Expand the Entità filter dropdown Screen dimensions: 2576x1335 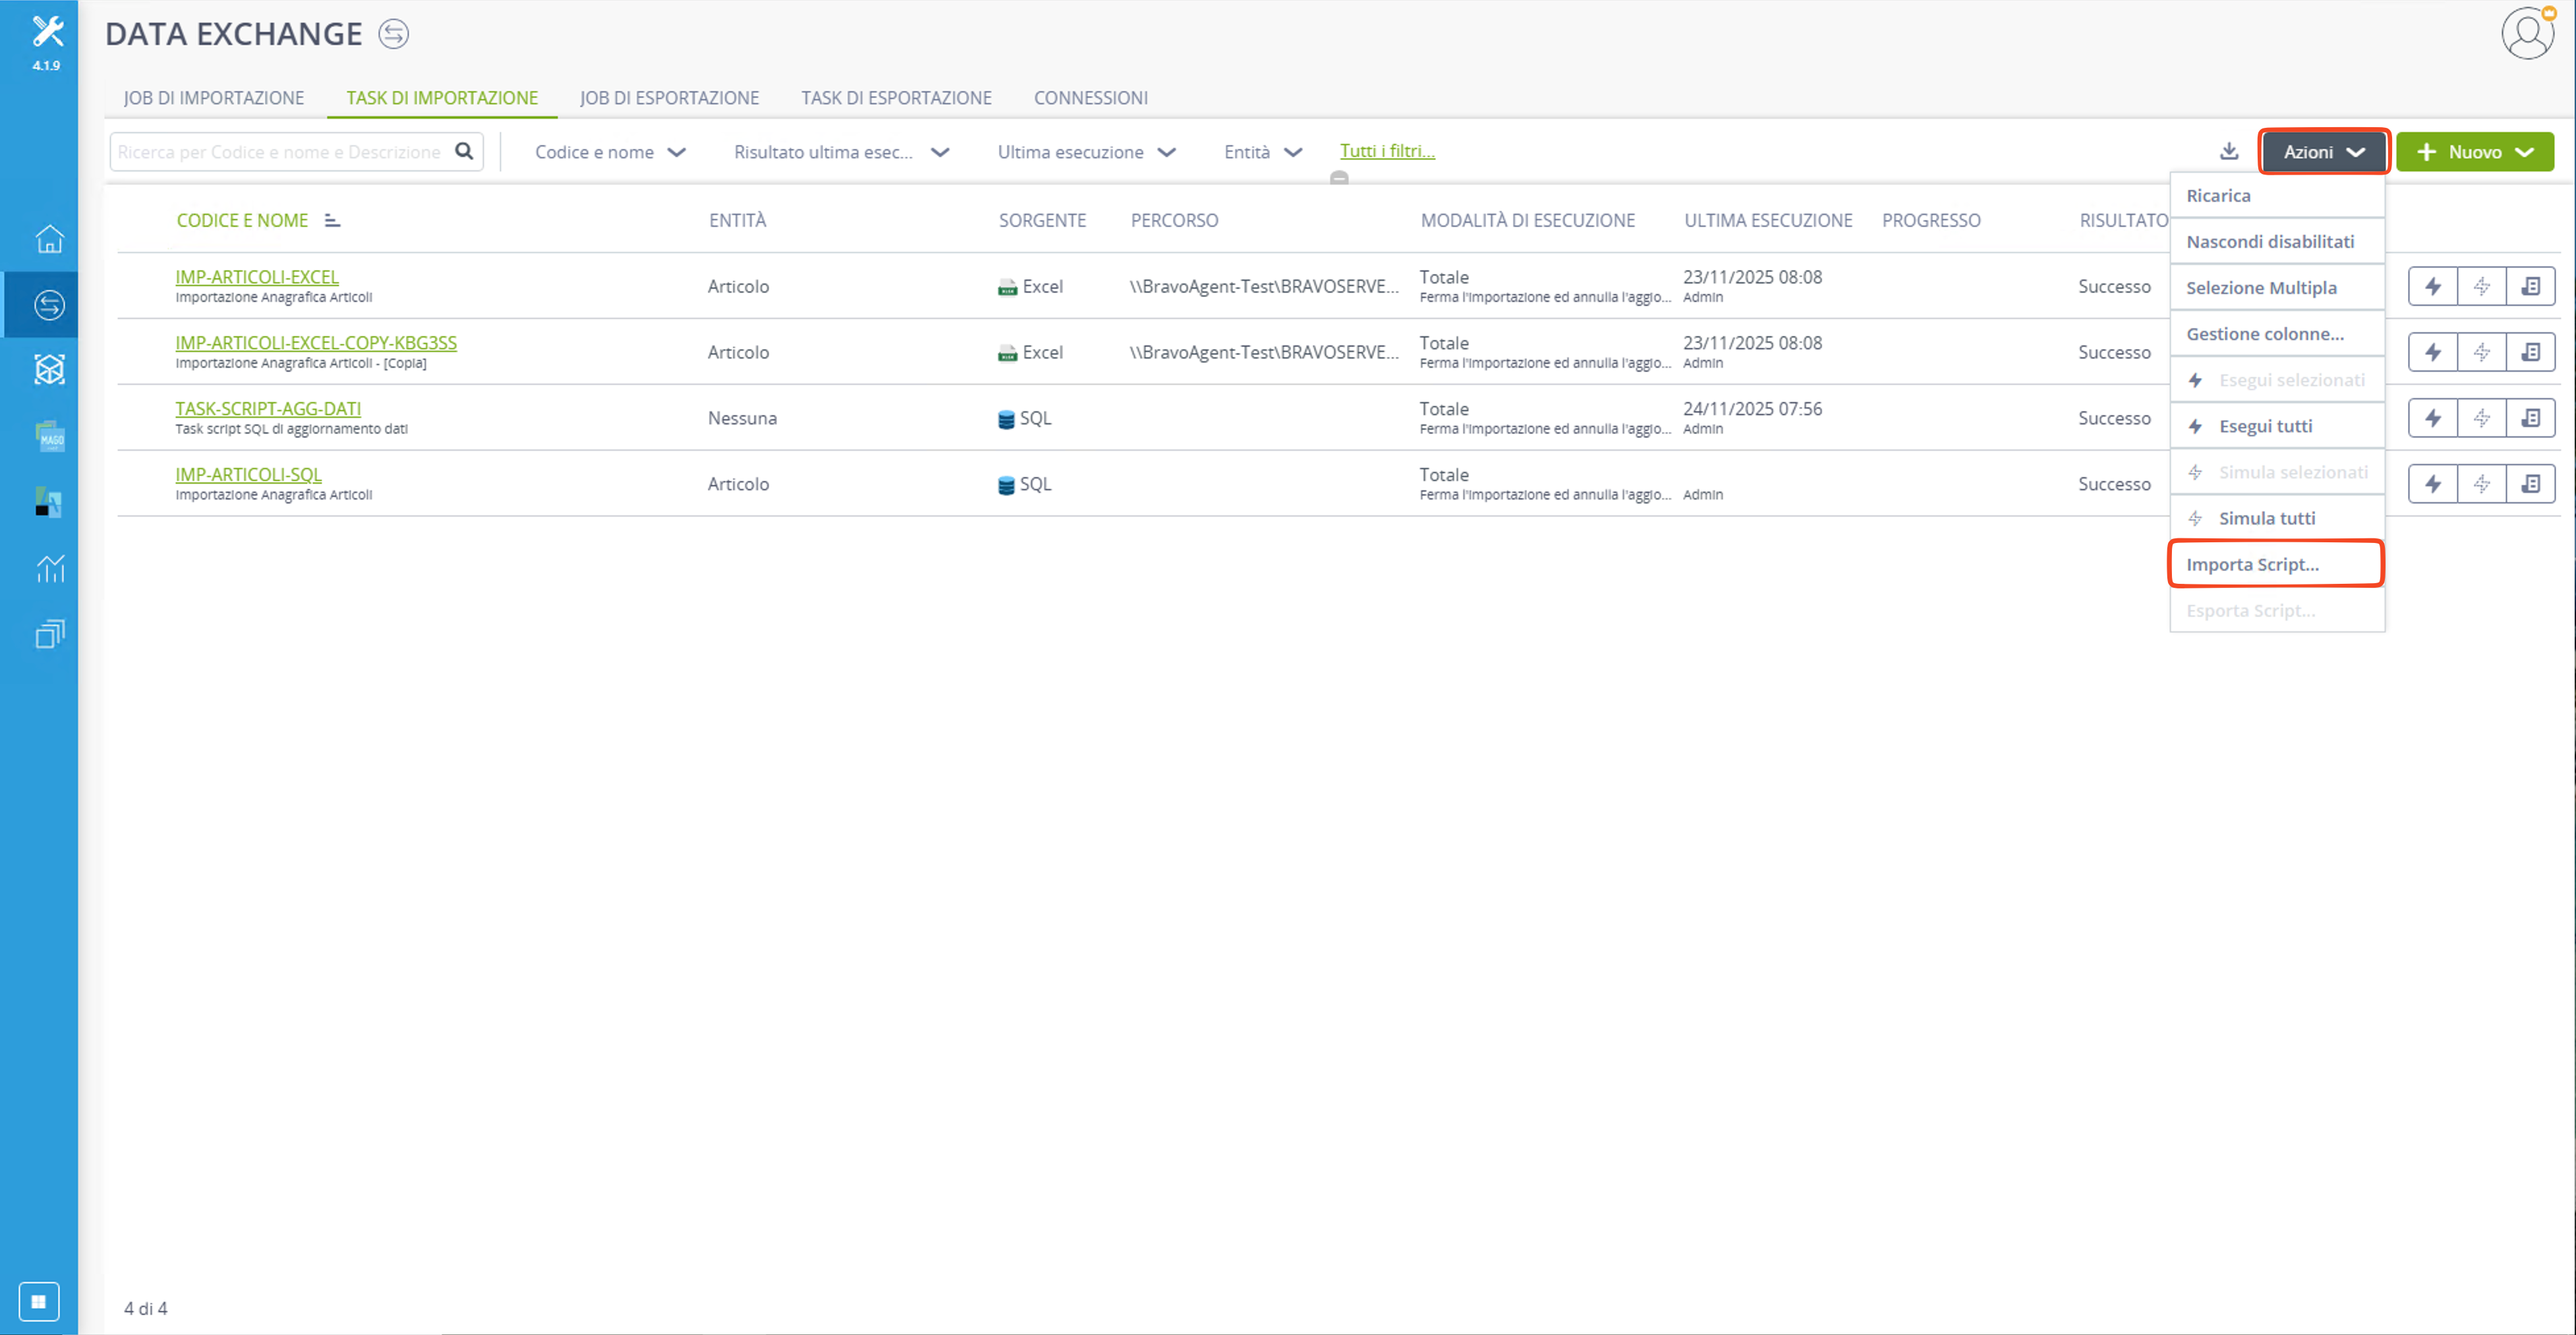(1263, 152)
